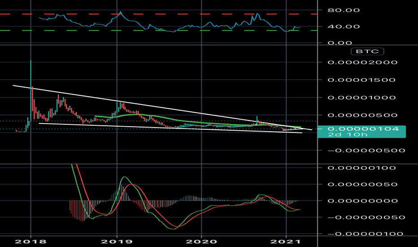Screen dimensions: 418x247
Task: Click MACD scale value 0.00000100
Action: [361, 168]
